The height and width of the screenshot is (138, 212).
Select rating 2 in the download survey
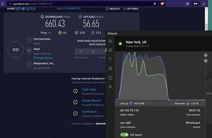pos(93,52)
